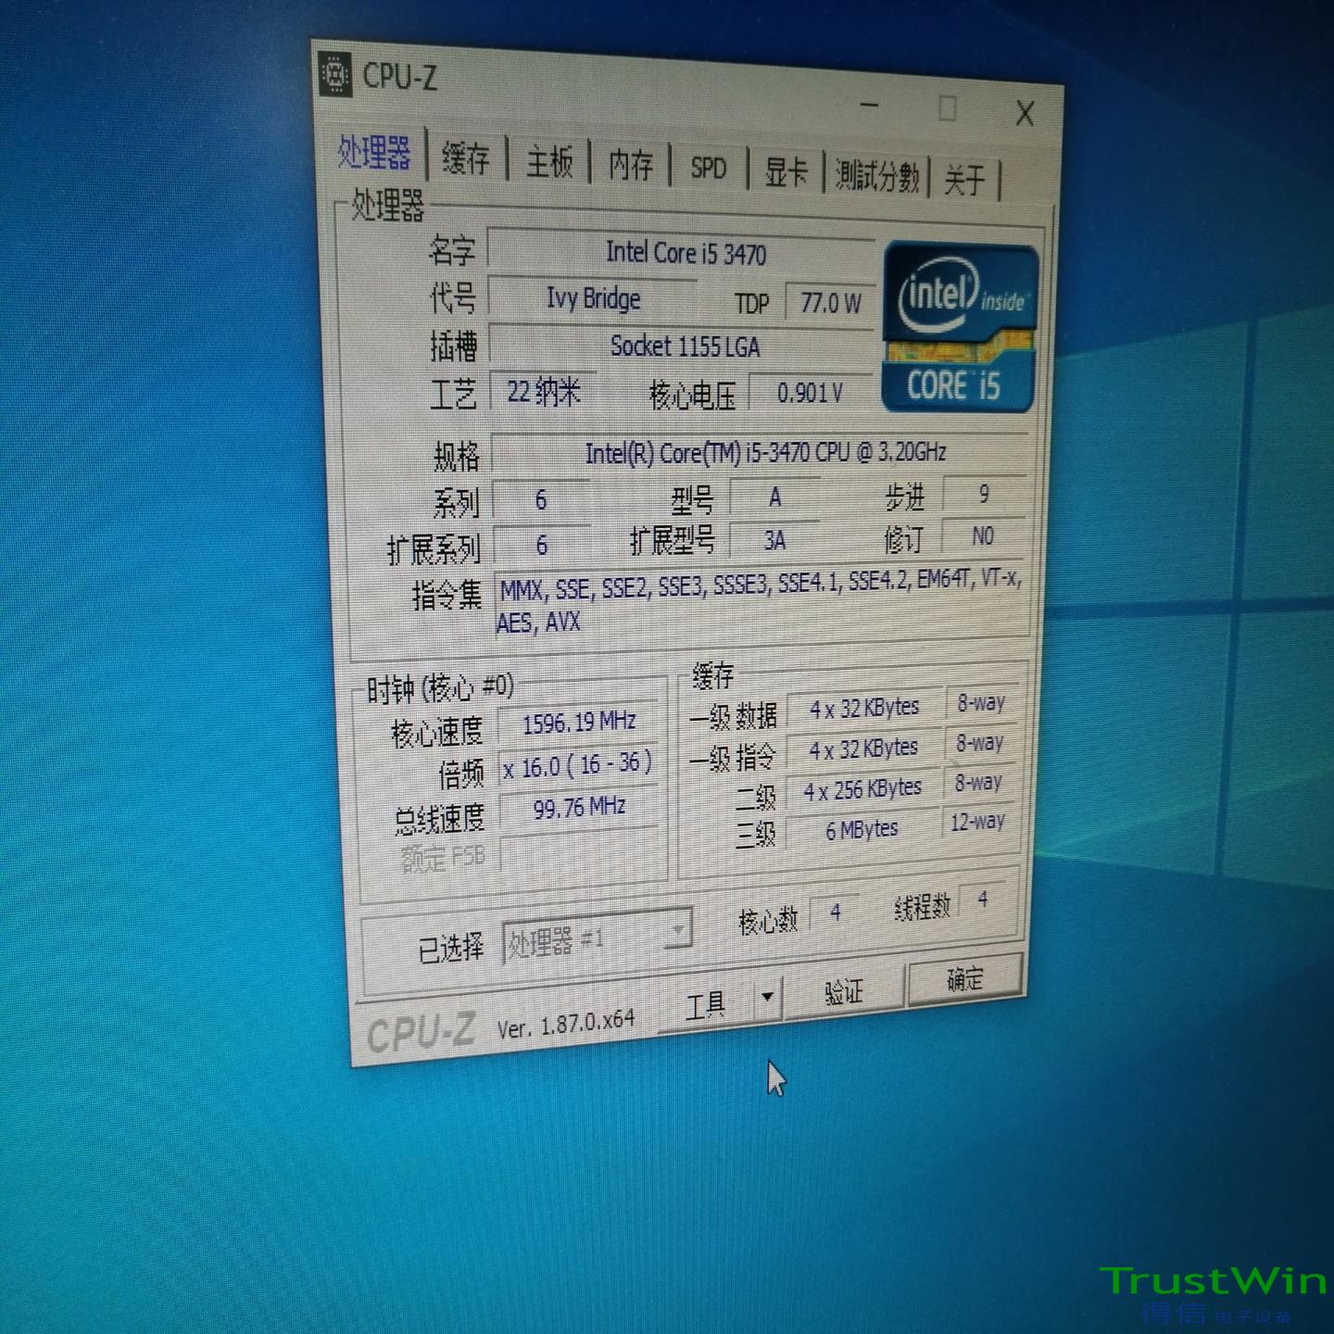Click the 确定 button

point(965,979)
